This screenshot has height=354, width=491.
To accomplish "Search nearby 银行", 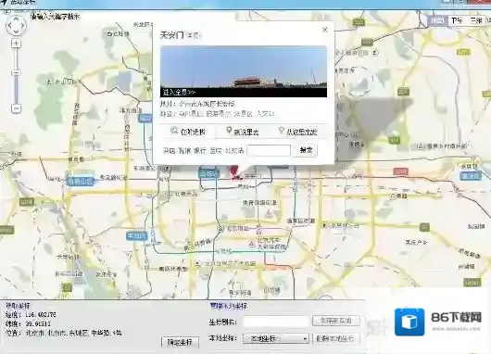I will tap(200, 151).
